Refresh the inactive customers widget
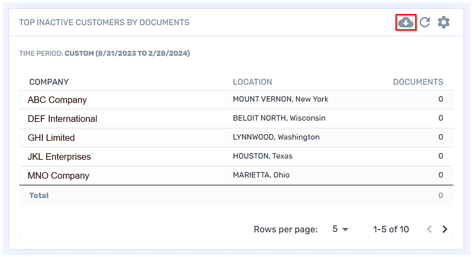This screenshot has height=257, width=472. (425, 22)
